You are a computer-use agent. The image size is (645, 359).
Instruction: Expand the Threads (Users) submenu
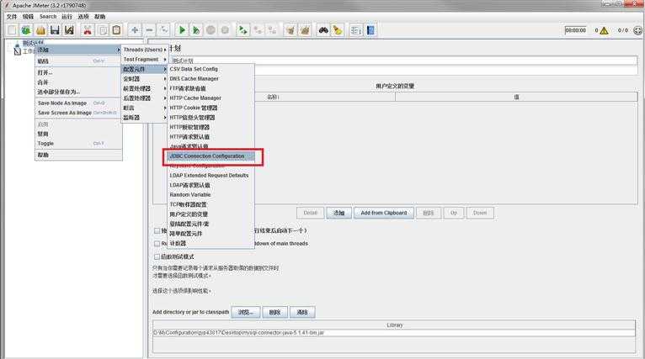145,50
